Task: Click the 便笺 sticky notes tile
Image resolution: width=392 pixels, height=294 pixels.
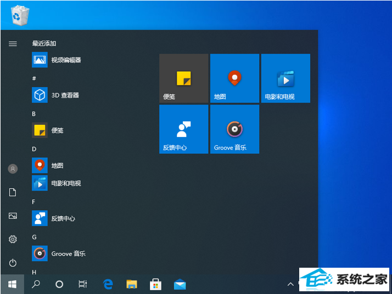Action: coord(184,78)
